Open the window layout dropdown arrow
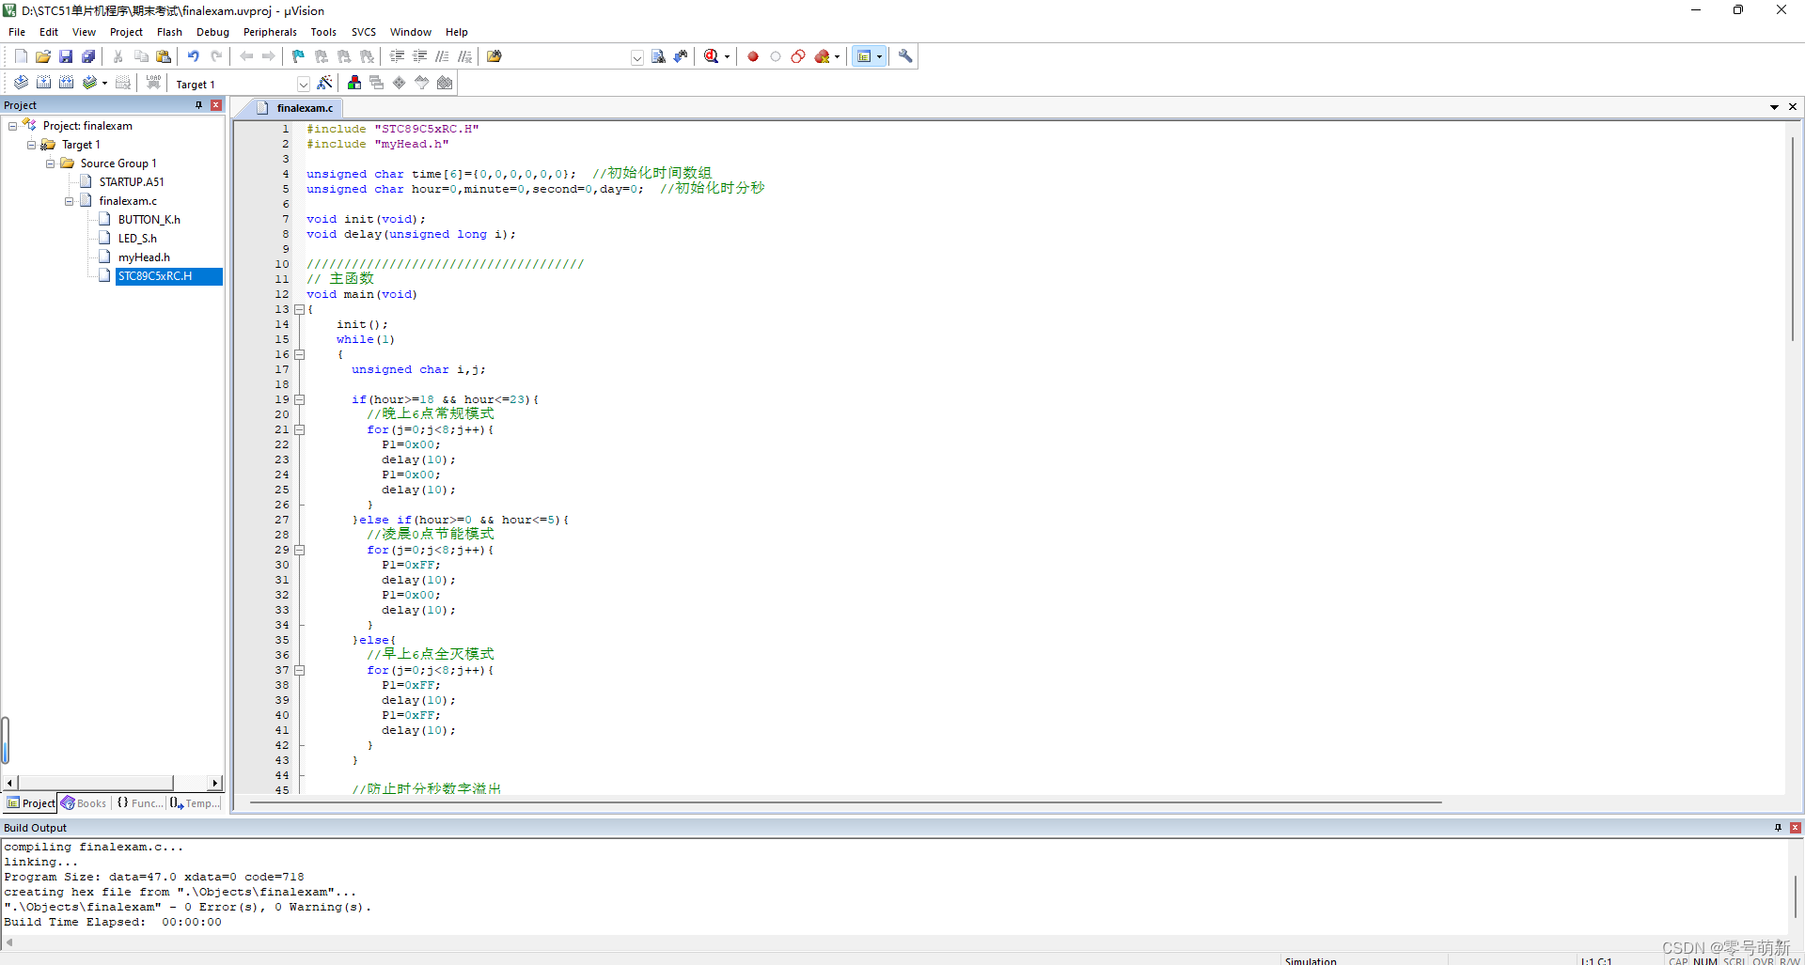Viewport: 1805px width, 965px height. coord(880,56)
